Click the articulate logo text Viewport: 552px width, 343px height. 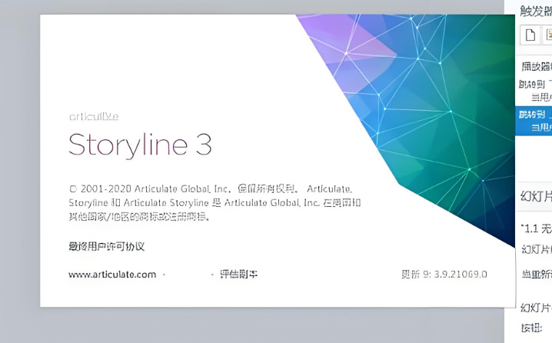tap(94, 117)
